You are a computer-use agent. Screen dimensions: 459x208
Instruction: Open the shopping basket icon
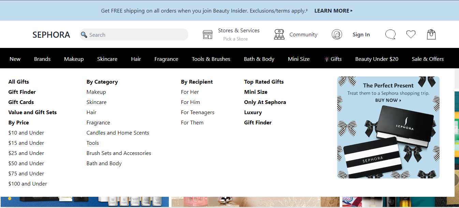[431, 34]
